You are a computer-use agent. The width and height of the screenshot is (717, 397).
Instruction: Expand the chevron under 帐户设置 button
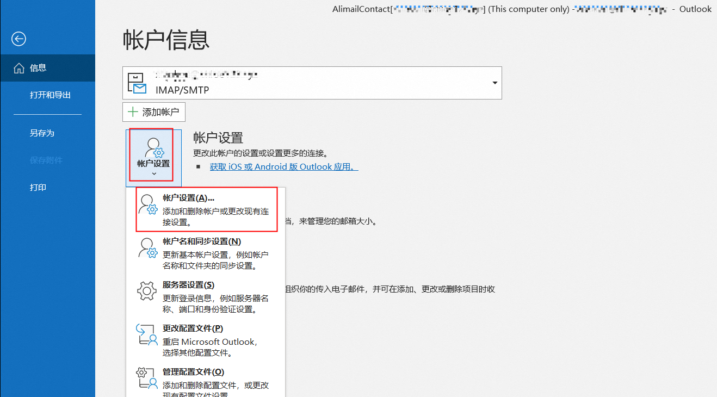click(x=154, y=173)
